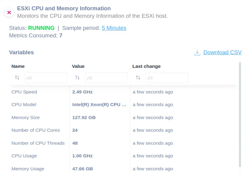
Task: Click the Last change column header
Action: point(146,66)
